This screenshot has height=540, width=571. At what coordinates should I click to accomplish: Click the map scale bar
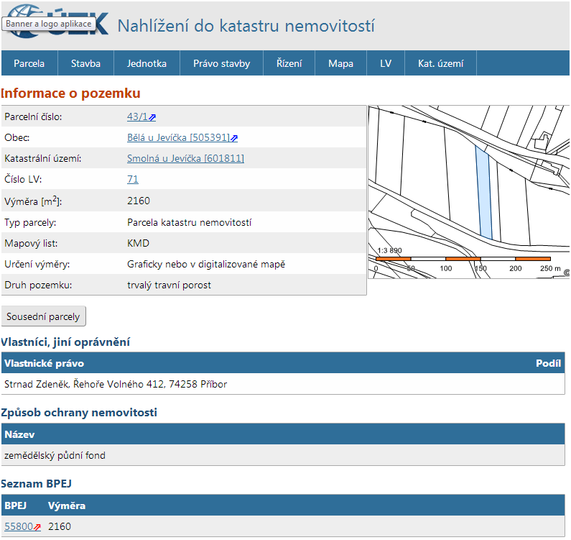pos(463,259)
